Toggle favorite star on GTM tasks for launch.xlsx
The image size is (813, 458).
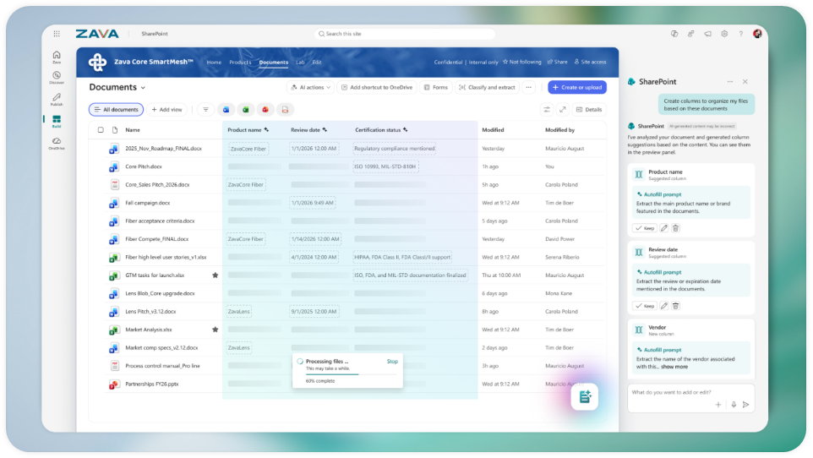pos(216,275)
